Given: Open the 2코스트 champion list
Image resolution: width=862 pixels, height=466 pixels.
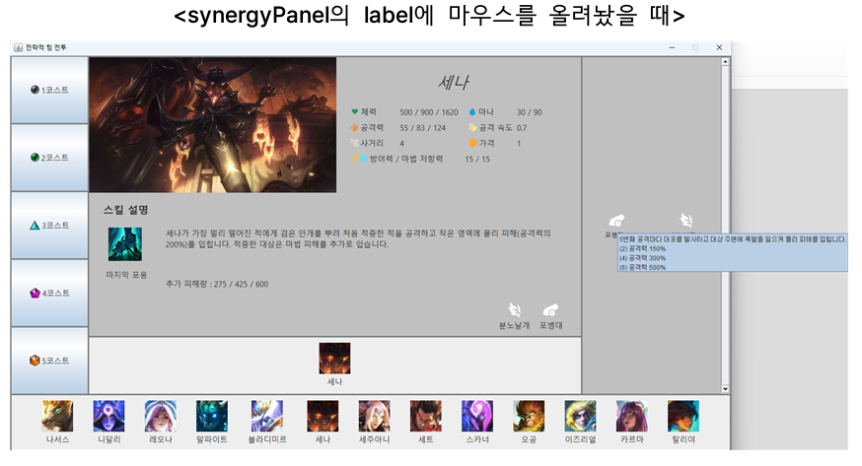Looking at the screenshot, I should [49, 158].
